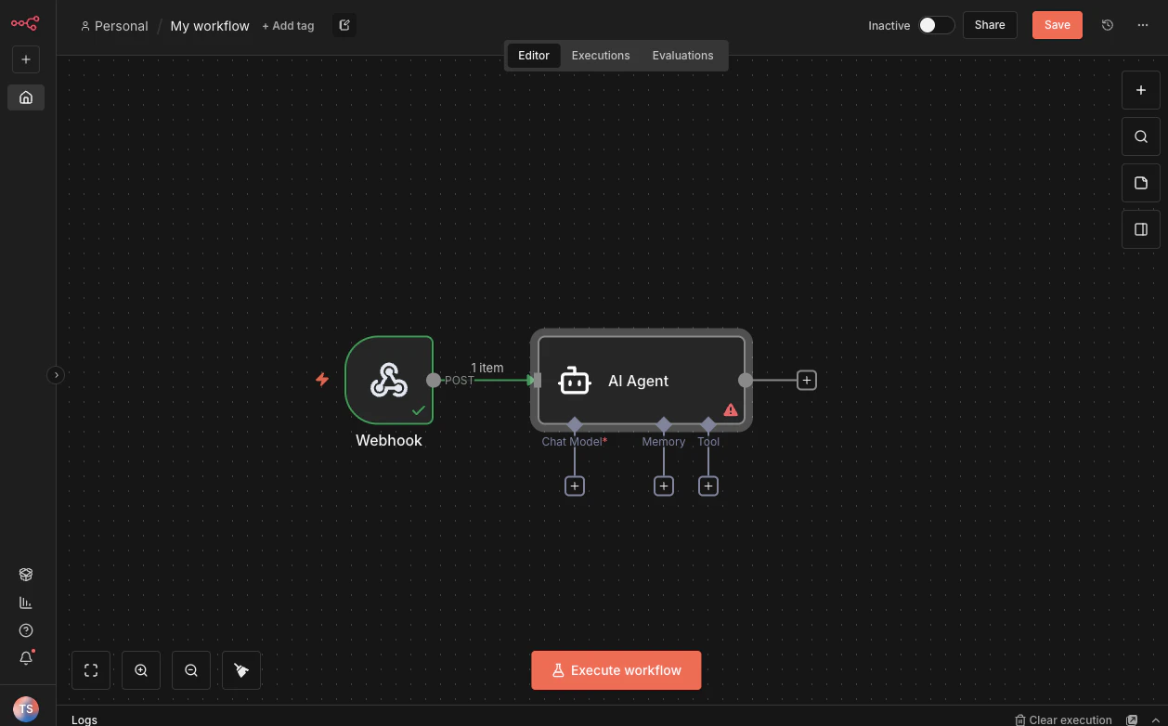Open the notifications bell icon
This screenshot has width=1168, height=726.
tap(26, 658)
